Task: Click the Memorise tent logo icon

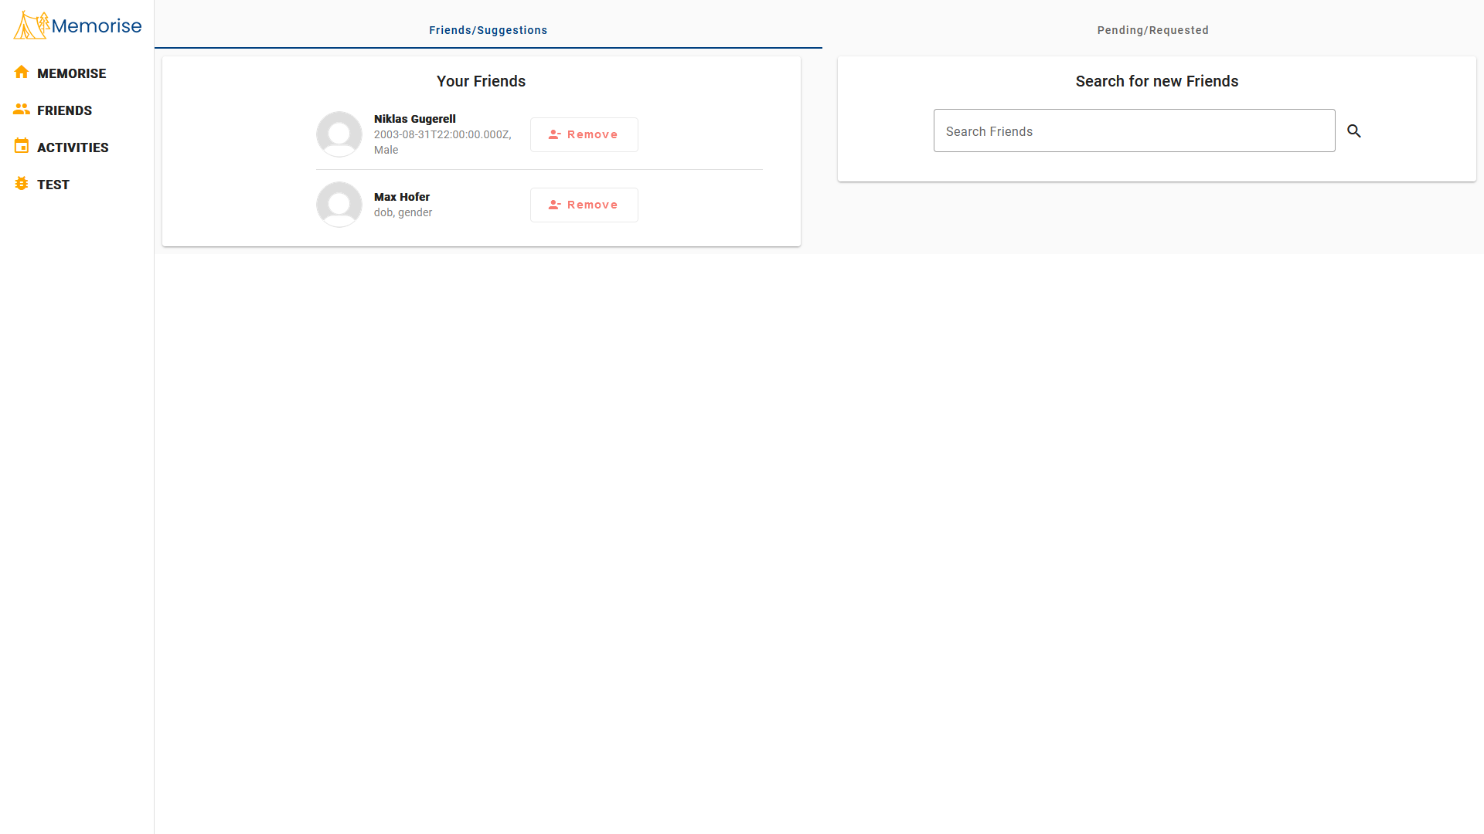Action: pos(31,25)
